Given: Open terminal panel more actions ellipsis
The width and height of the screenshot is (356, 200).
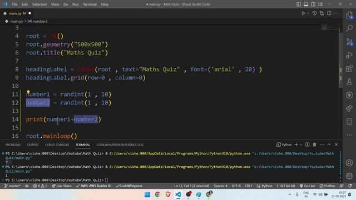Looking at the screenshot, I should pos(322,144).
